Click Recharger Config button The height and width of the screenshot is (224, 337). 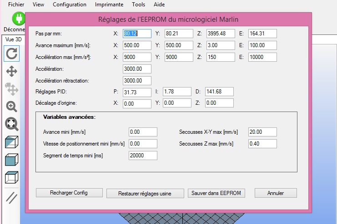click(69, 193)
